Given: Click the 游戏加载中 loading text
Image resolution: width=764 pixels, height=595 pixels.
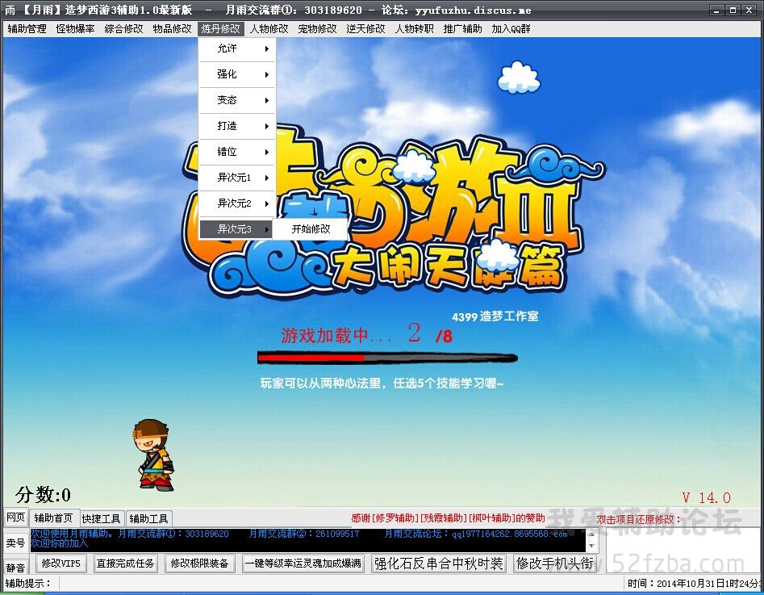Looking at the screenshot, I should [336, 335].
